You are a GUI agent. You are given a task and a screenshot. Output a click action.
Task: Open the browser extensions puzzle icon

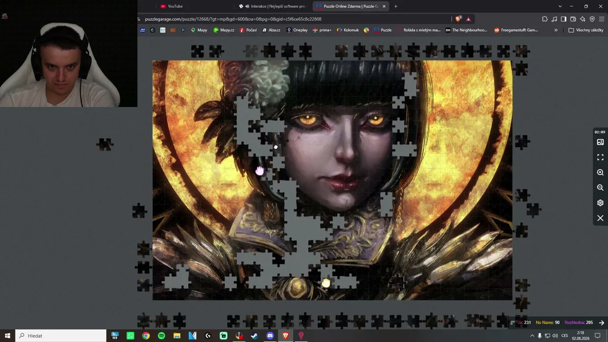[545, 19]
